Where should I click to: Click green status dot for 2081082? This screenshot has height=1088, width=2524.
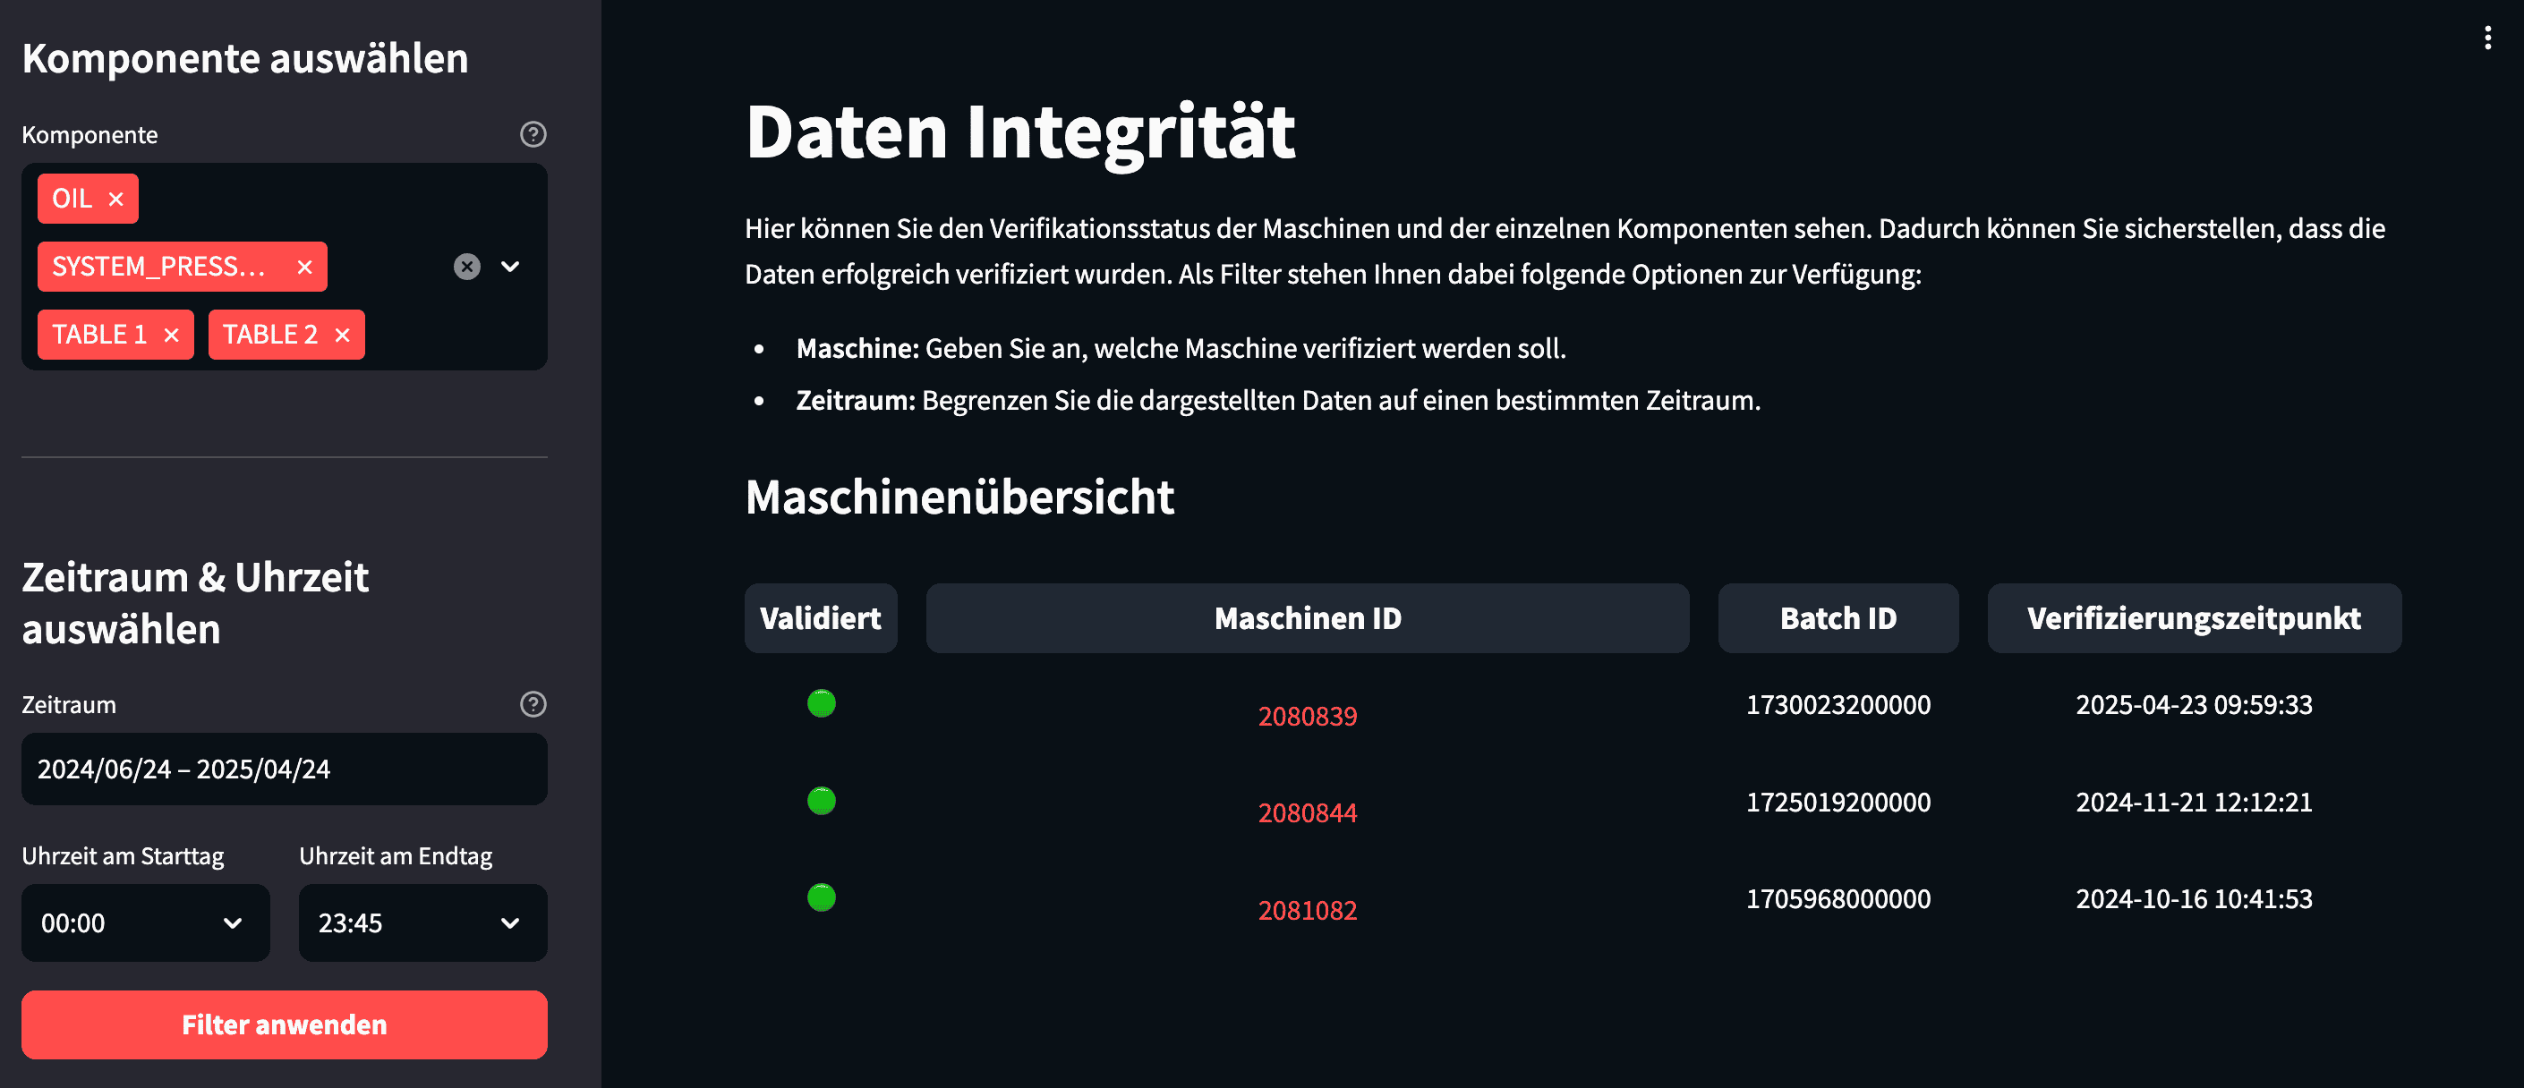pos(821,897)
